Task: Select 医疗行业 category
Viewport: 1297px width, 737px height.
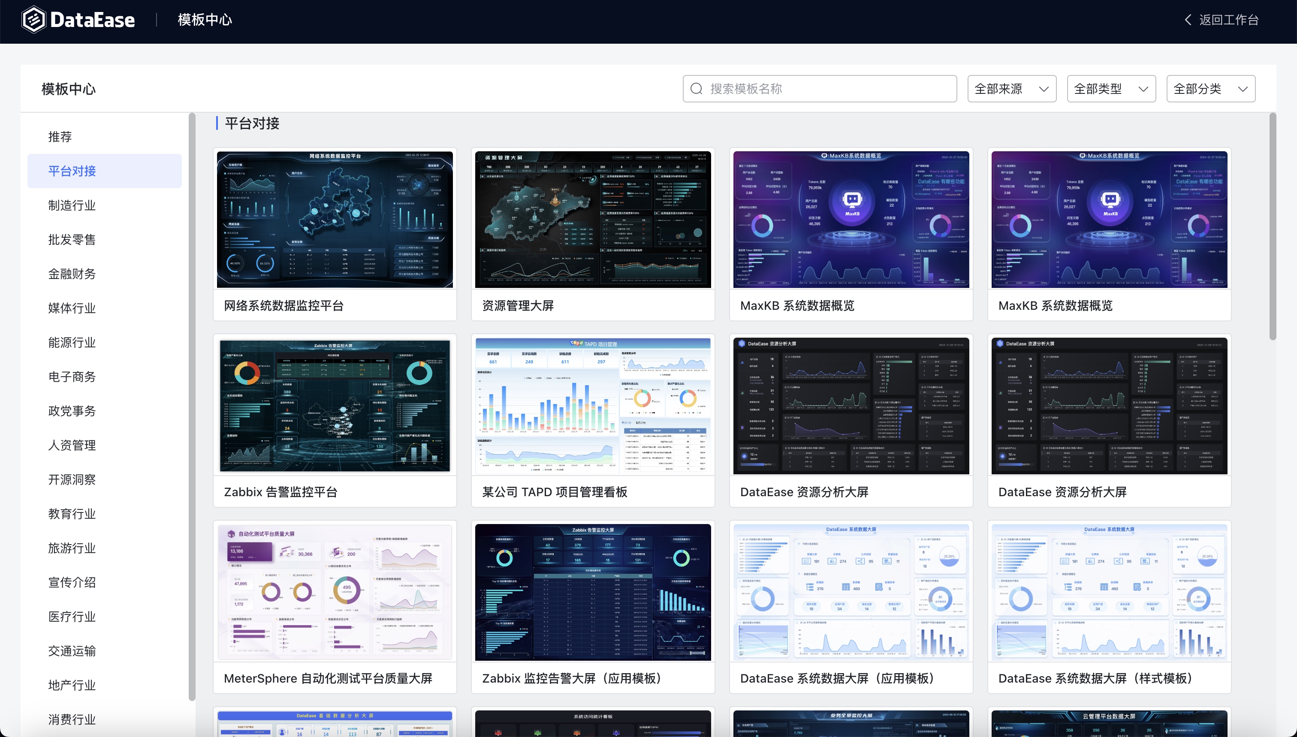Action: (104, 617)
